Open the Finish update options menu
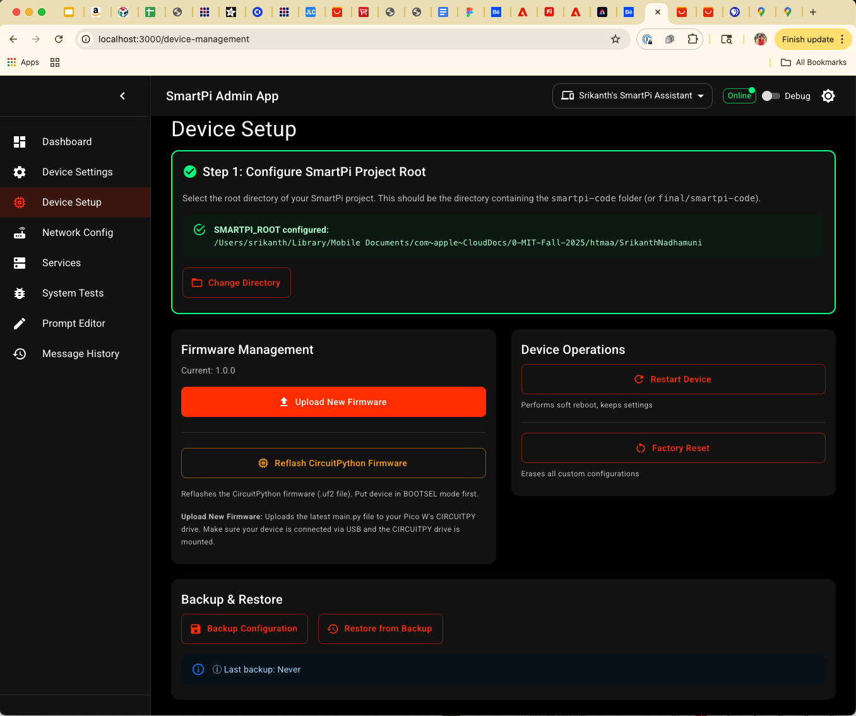 point(842,38)
